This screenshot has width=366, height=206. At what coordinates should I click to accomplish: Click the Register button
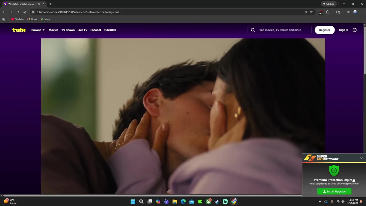pyautogui.click(x=325, y=30)
